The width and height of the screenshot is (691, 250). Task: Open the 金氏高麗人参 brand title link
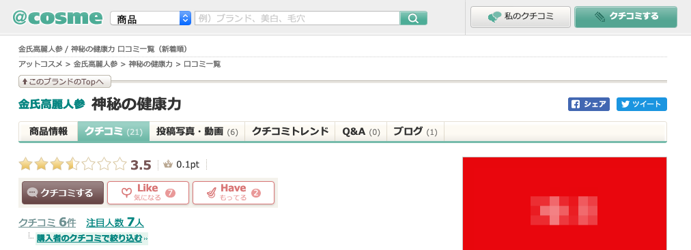click(52, 105)
